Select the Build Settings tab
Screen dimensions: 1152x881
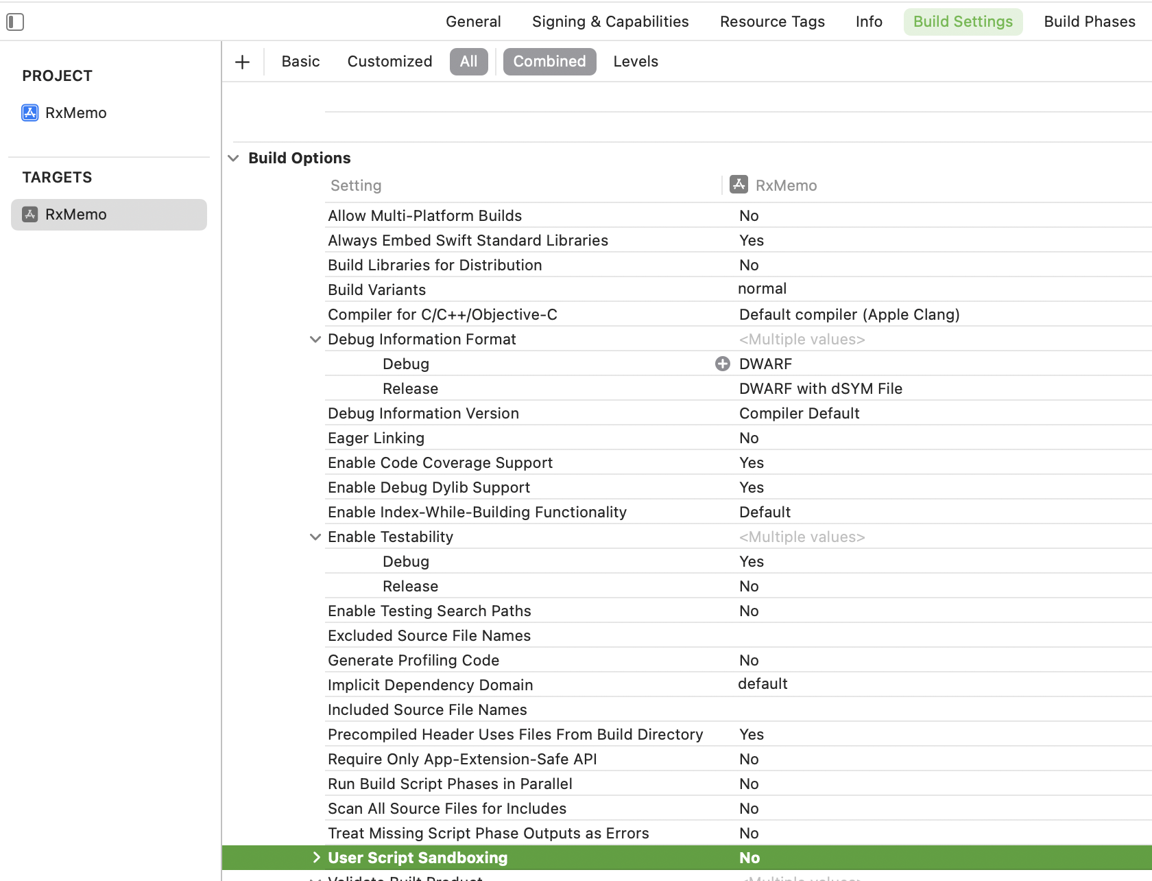coord(963,21)
